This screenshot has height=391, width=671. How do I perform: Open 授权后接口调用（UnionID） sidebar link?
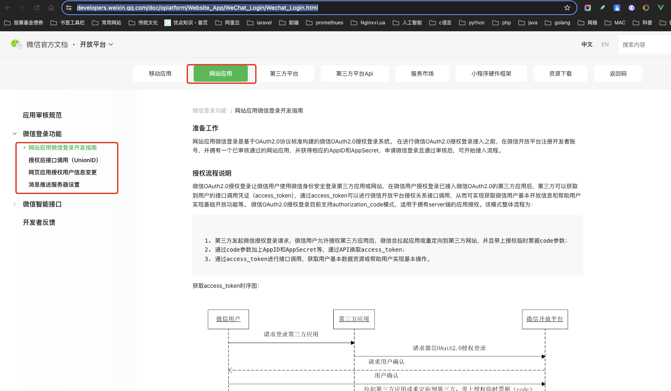(63, 160)
